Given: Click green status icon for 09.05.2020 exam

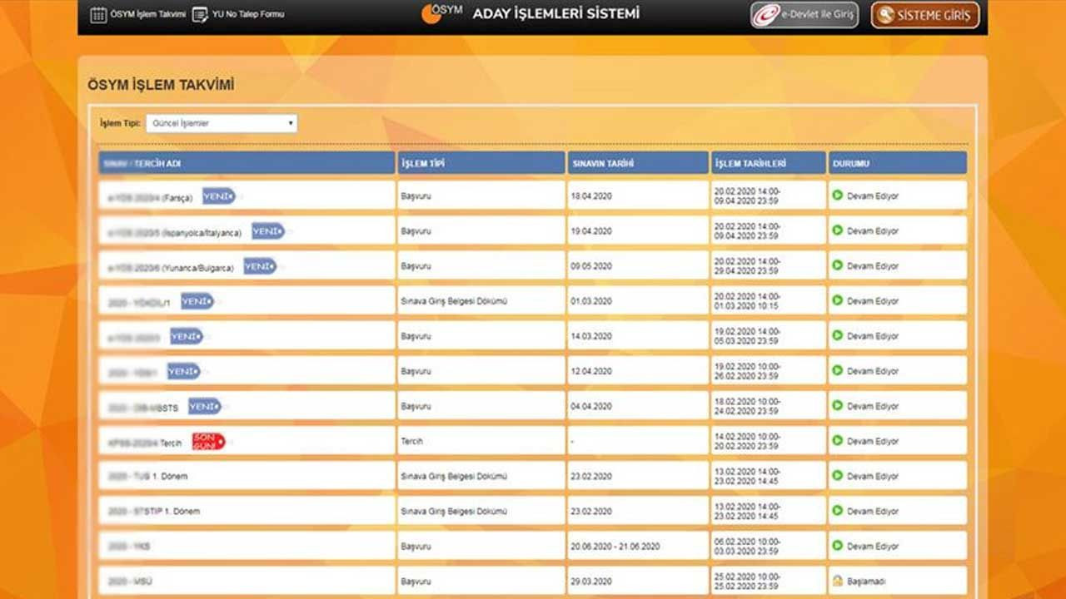Looking at the screenshot, I should click(x=837, y=265).
